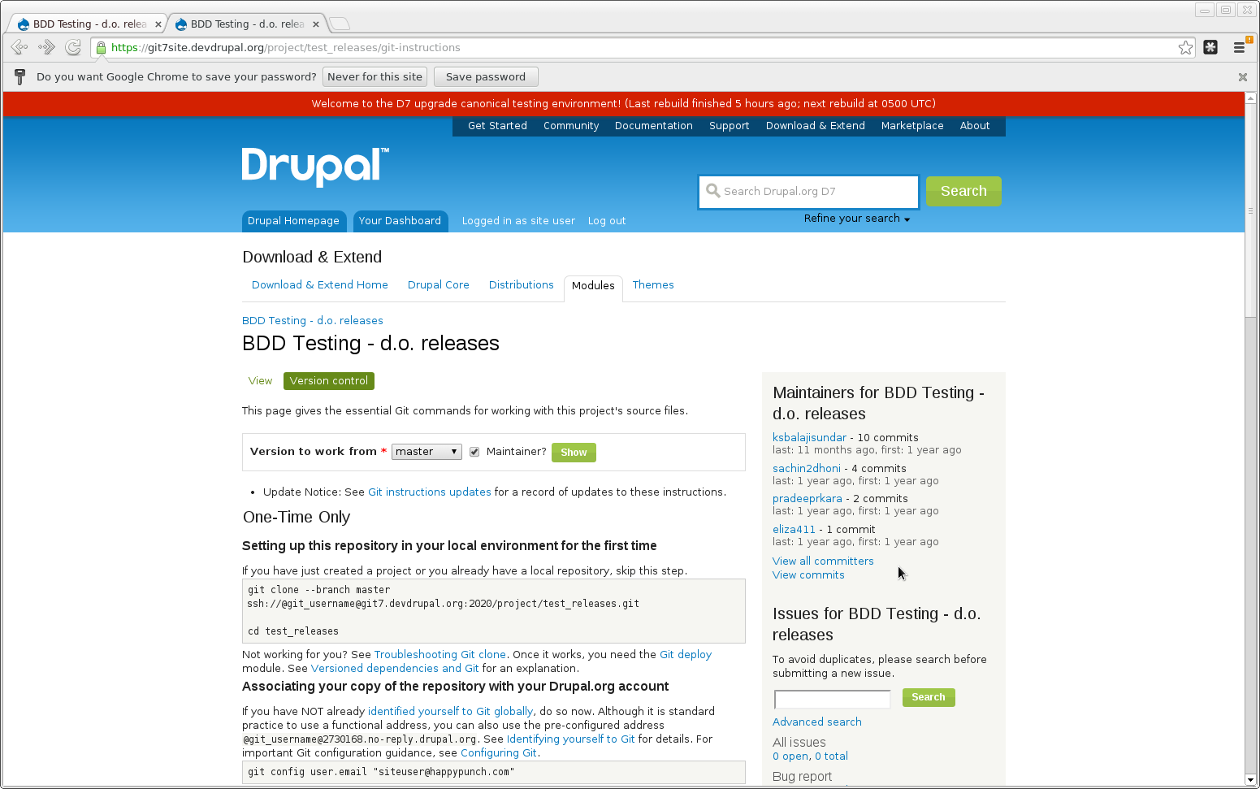The width and height of the screenshot is (1260, 789).
Task: Reload the page using the refresh icon
Action: [72, 47]
